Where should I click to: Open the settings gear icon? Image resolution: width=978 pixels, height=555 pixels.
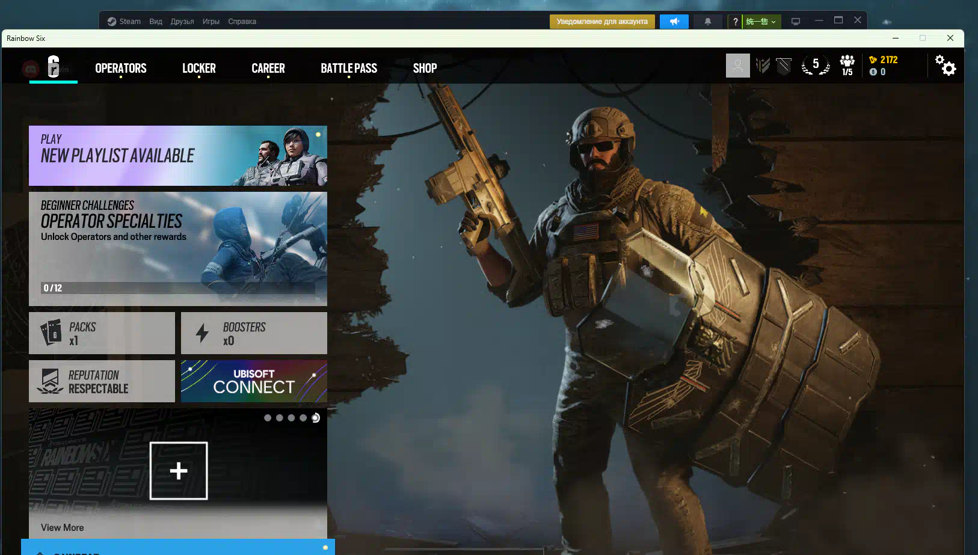[945, 65]
